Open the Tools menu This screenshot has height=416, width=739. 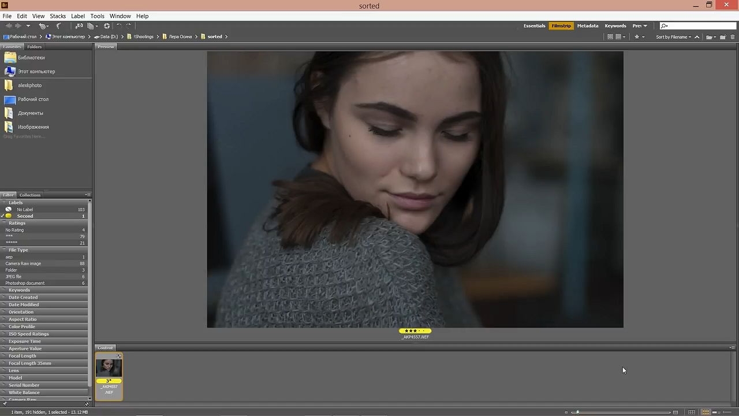tap(97, 16)
